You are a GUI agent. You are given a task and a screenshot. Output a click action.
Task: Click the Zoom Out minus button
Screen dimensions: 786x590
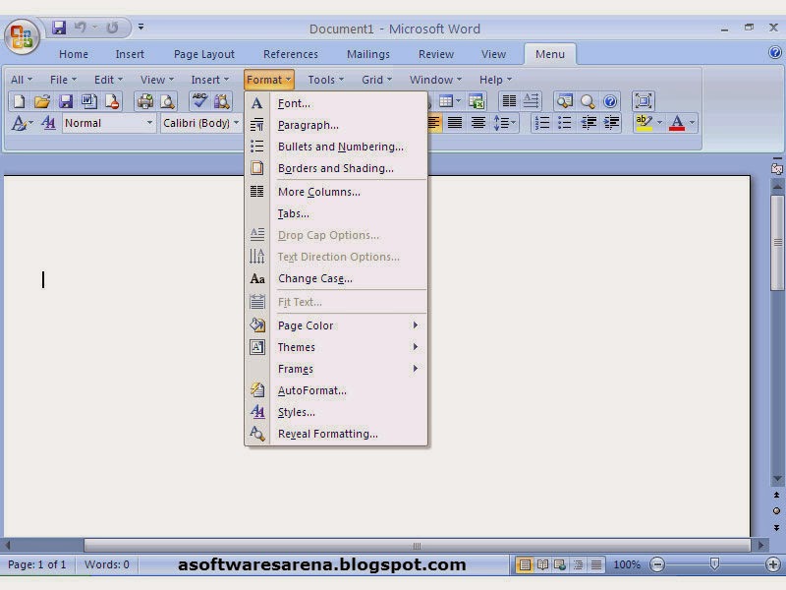tap(657, 564)
